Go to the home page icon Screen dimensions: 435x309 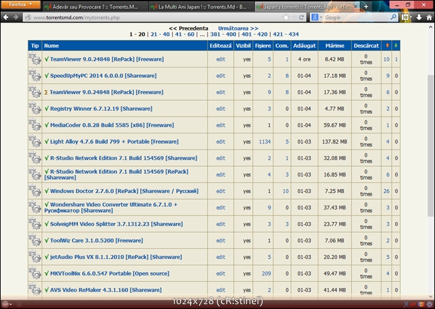point(429,17)
